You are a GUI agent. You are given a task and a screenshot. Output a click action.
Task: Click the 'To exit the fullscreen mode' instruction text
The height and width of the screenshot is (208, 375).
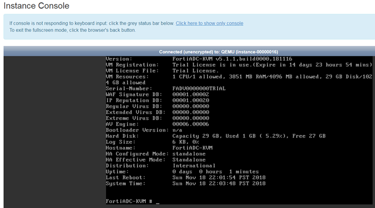point(73,30)
